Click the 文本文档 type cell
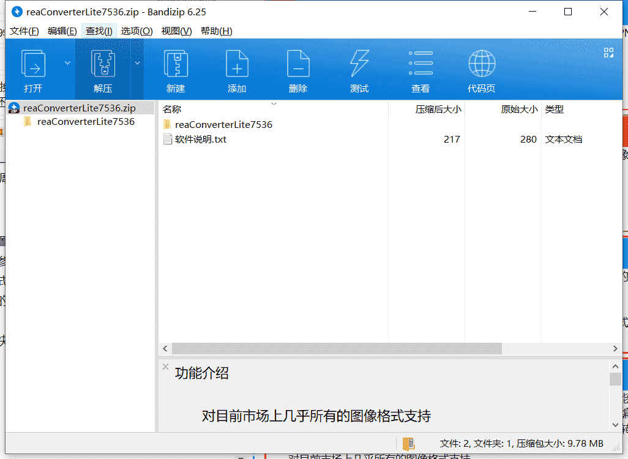 coord(564,140)
